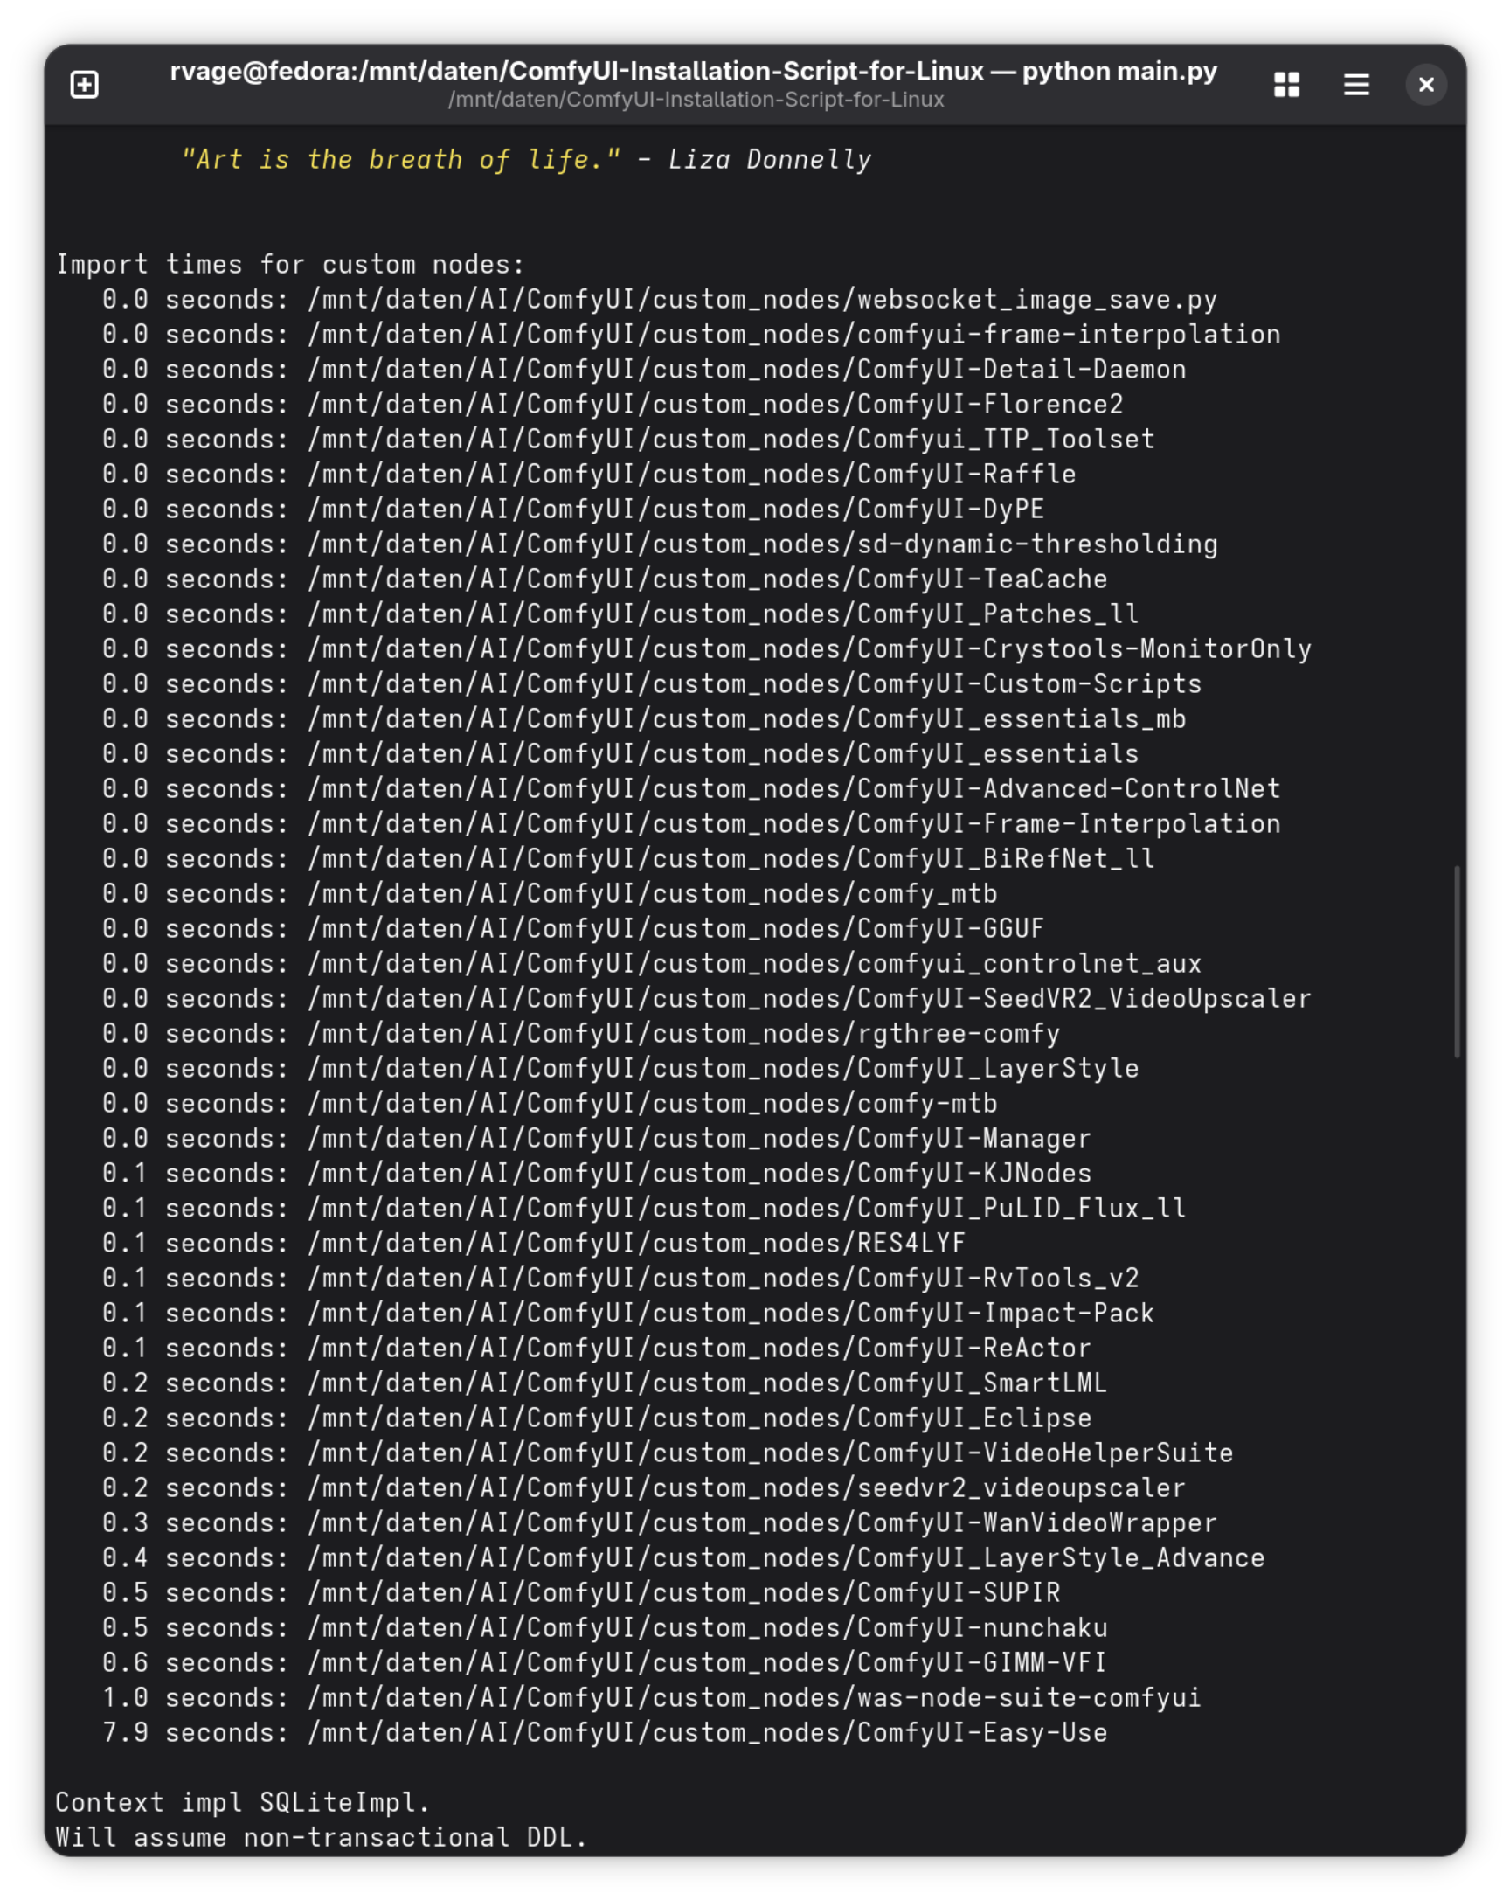Open the hamburger main menu
Image resolution: width=1510 pixels, height=1900 pixels.
[1356, 85]
